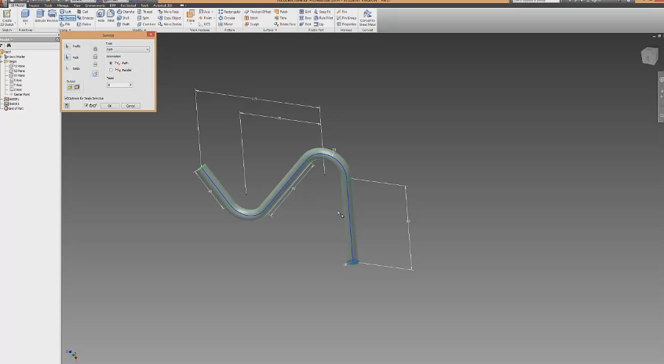Select the Fillet tool
The width and height of the screenshot is (664, 364).
point(111,16)
